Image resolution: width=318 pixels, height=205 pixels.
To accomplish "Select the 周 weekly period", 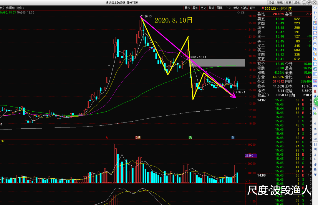I will coord(315,149).
